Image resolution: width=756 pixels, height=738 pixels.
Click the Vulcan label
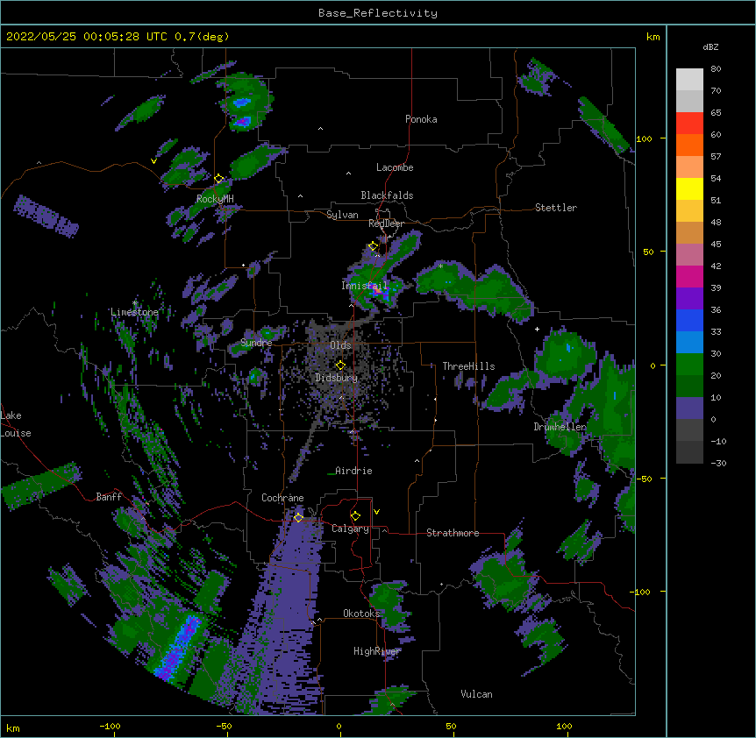(x=476, y=694)
